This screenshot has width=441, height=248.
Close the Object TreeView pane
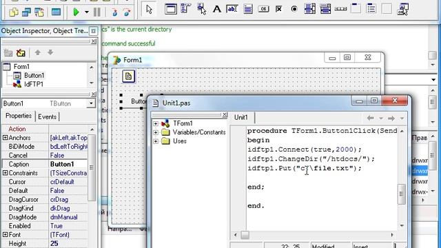tap(94, 41)
